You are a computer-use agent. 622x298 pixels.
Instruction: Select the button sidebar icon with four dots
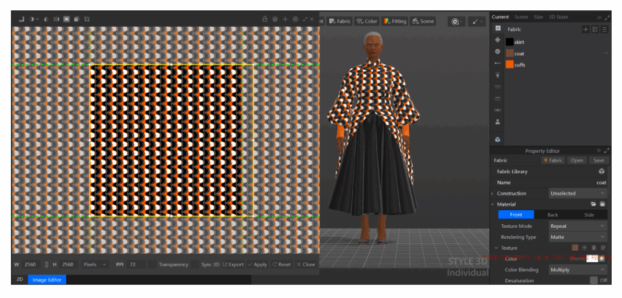tap(498, 40)
